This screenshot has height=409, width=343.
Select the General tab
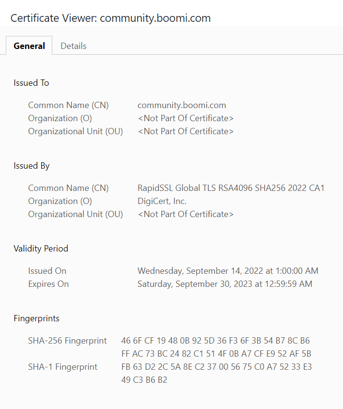pyautogui.click(x=29, y=46)
